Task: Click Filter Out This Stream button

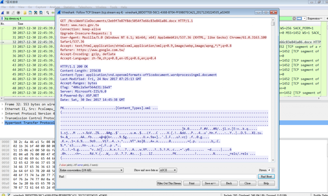Action: [x=169, y=183]
